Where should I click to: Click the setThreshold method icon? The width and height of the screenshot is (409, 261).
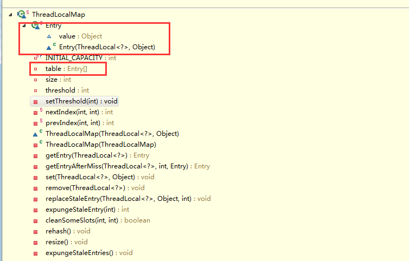pyautogui.click(x=35, y=102)
